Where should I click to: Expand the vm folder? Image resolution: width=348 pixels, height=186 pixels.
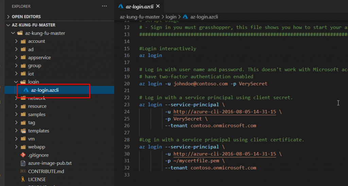(16, 139)
